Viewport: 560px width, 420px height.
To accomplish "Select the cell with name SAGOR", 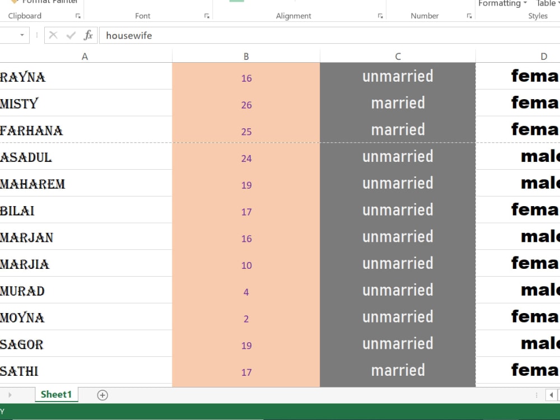I will pos(86,344).
